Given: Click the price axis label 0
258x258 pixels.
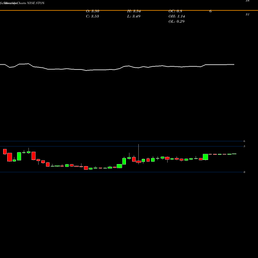Looking at the screenshot, I should [244, 172].
